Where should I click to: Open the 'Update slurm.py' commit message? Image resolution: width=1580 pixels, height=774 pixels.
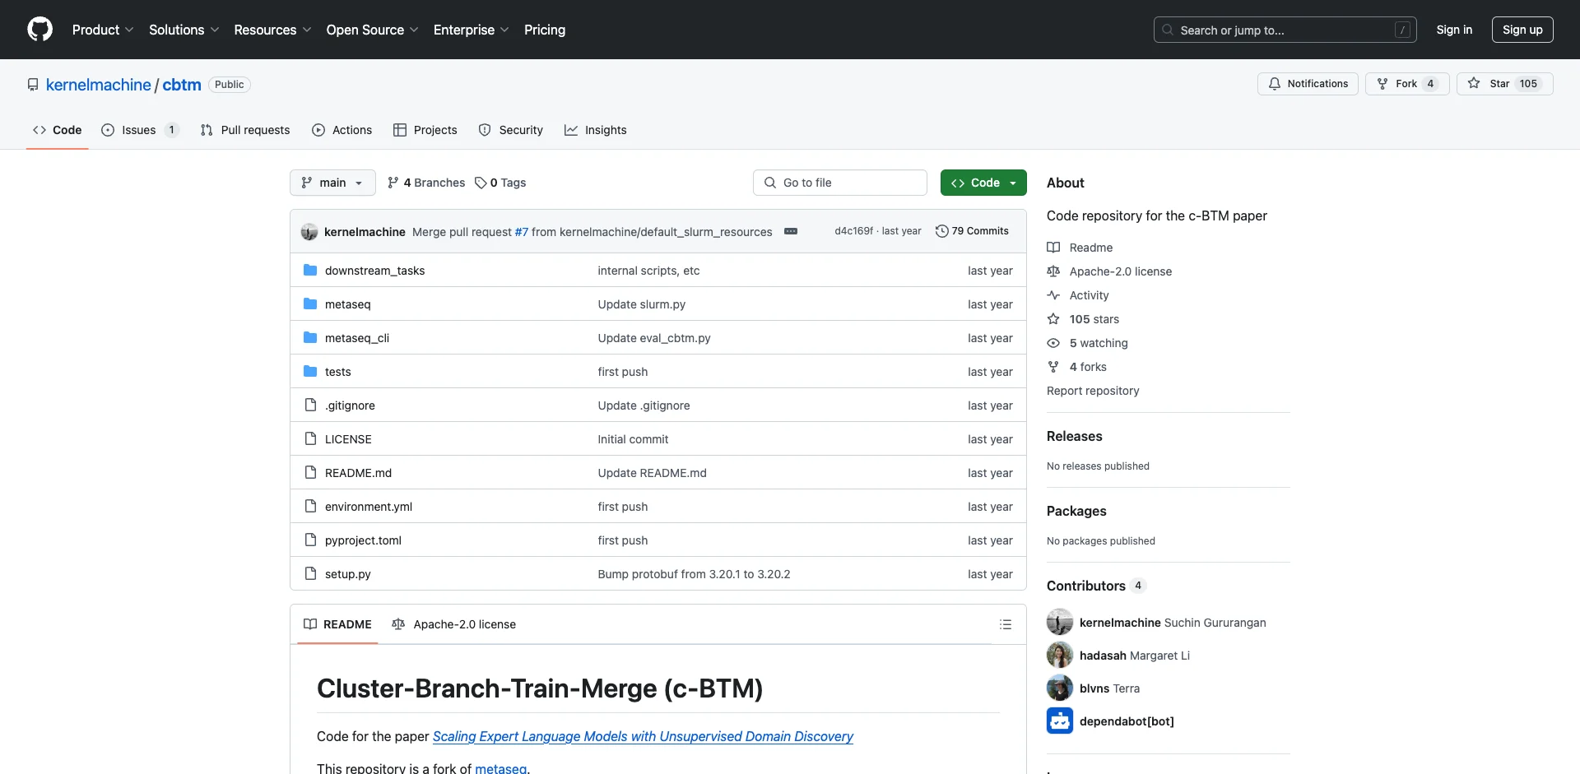[641, 304]
